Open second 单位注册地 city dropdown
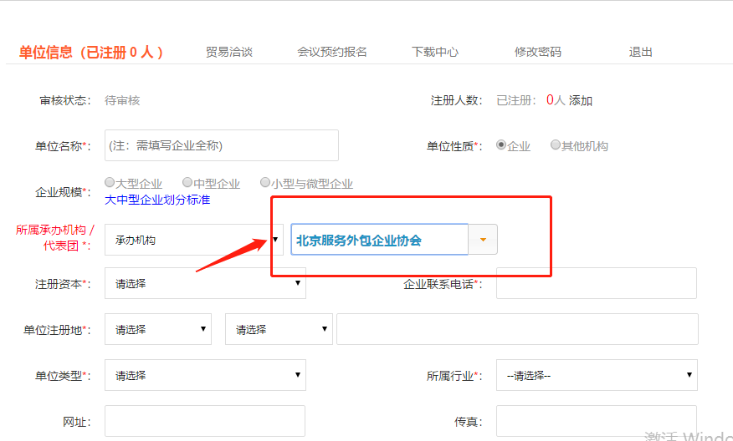The width and height of the screenshot is (733, 441). [x=279, y=329]
